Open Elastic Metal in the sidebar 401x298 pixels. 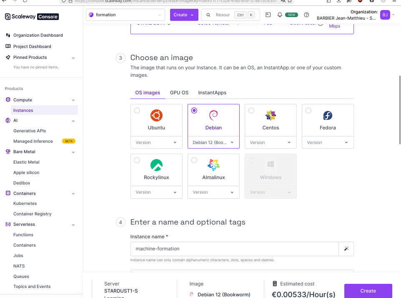point(26,162)
